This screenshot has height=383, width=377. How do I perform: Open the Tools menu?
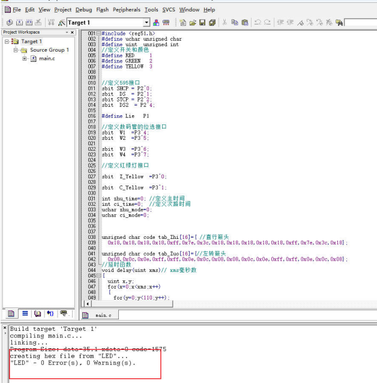[x=151, y=10]
